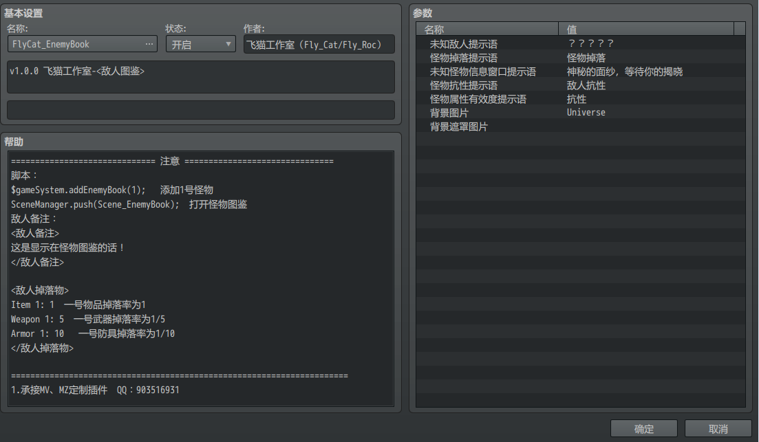Click the 敌人抗性 value cell

coord(586,86)
